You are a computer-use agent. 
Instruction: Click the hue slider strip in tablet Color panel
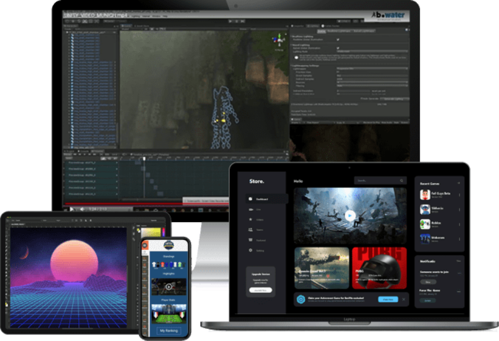pos(164,232)
